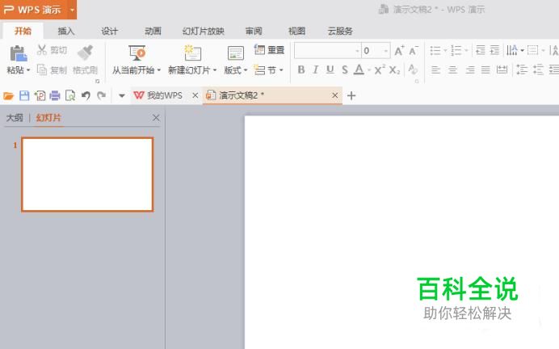Image resolution: width=559 pixels, height=349 pixels.
Task: Switch to the 设计 ribbon tab
Action: [x=109, y=32]
